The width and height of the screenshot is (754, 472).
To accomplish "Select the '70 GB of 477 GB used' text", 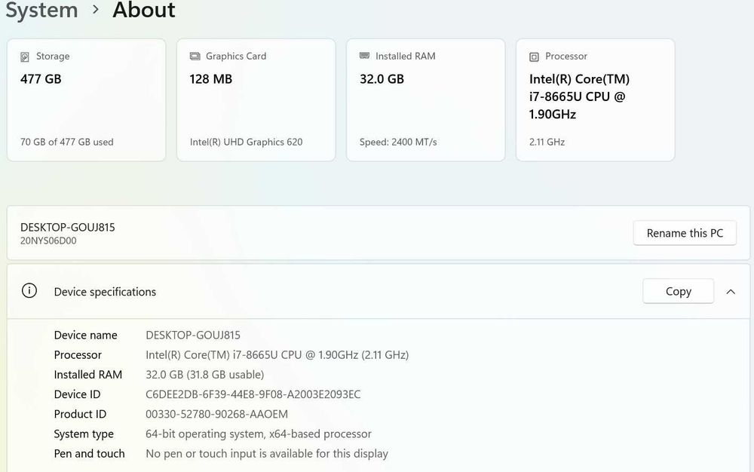I will coord(67,142).
